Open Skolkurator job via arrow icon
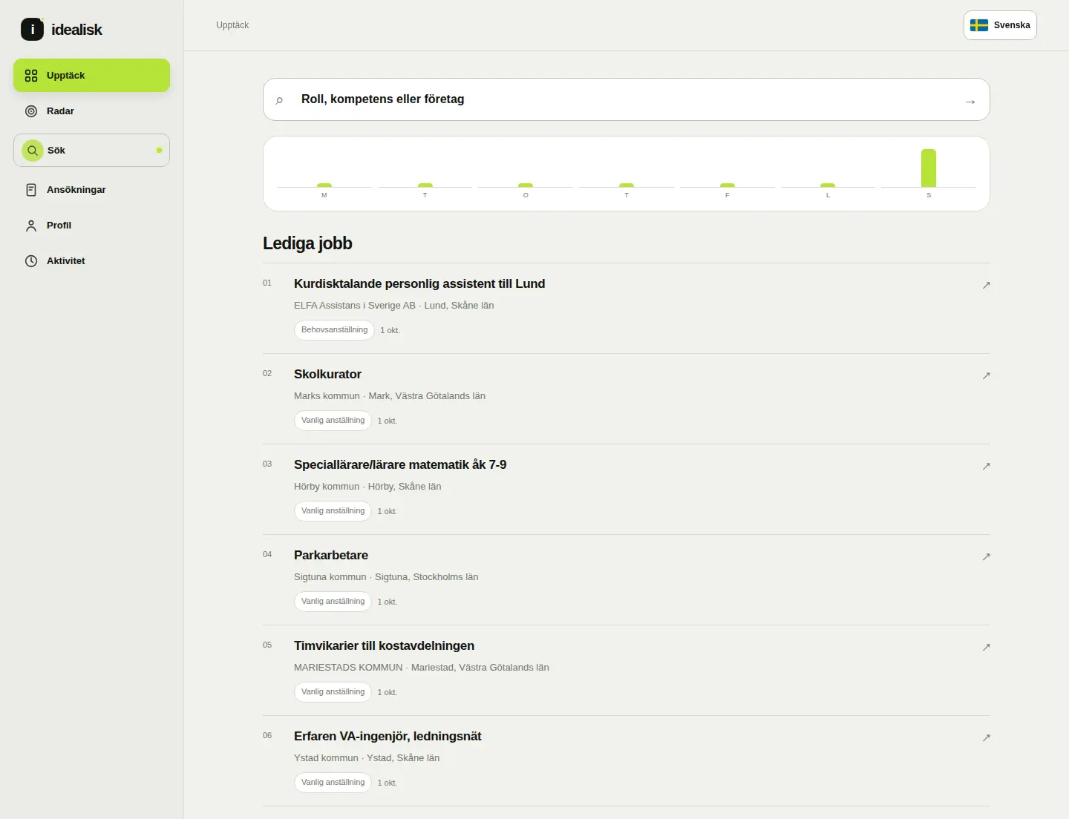1069x819 pixels. pyautogui.click(x=986, y=375)
